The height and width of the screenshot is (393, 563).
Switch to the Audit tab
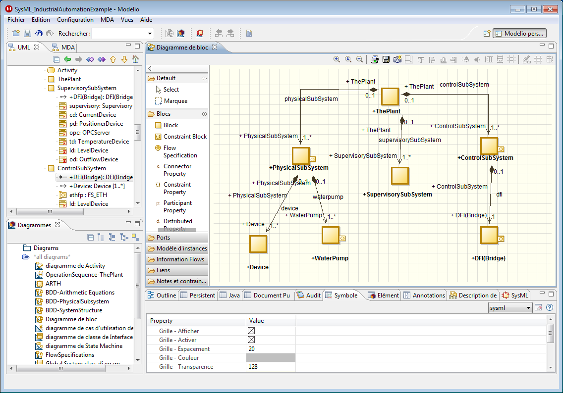pos(309,295)
